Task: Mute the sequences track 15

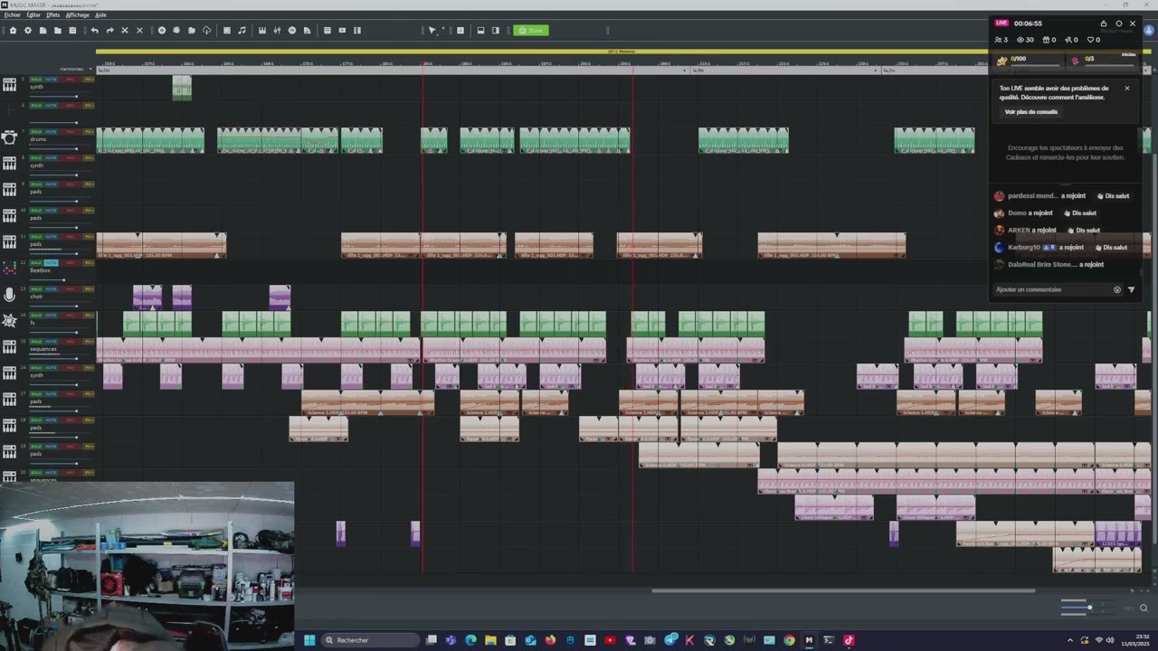Action: tap(51, 342)
